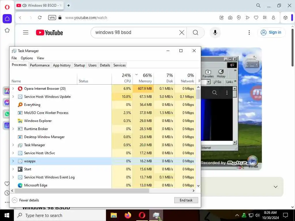Expand the Start process row
295x221 pixels.
tap(13, 169)
